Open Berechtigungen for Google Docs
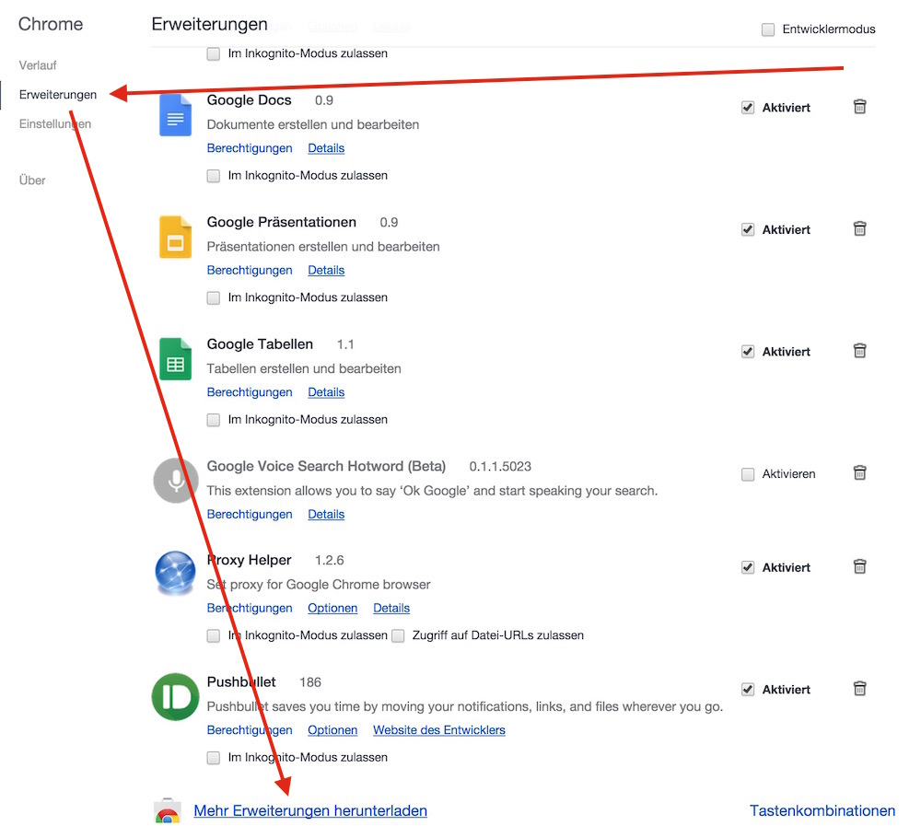This screenshot has width=921, height=826. [250, 148]
